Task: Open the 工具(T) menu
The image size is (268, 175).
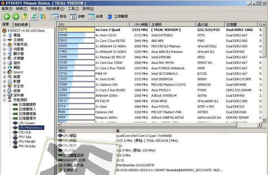Action: click(73, 8)
